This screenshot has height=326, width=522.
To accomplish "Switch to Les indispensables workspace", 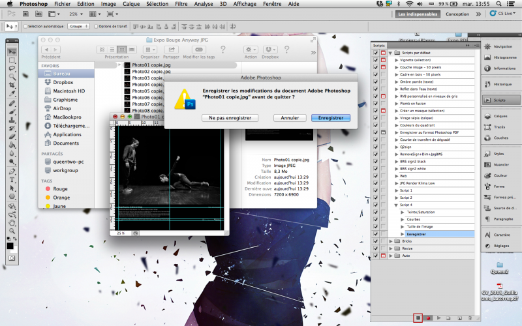I will [418, 14].
